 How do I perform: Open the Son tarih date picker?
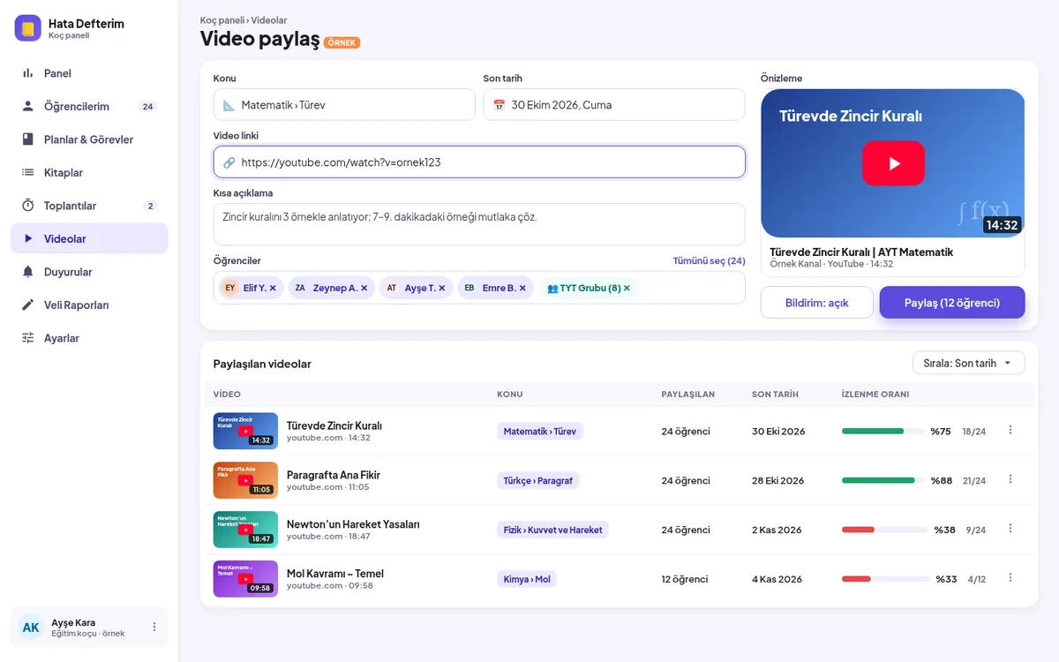coord(614,105)
